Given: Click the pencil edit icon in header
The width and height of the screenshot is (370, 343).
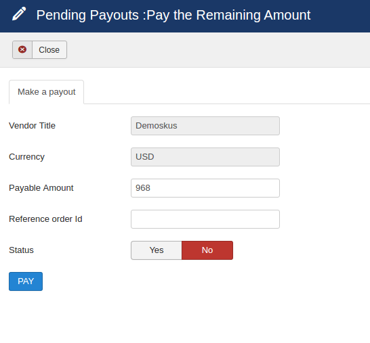Looking at the screenshot, I should coord(19,14).
